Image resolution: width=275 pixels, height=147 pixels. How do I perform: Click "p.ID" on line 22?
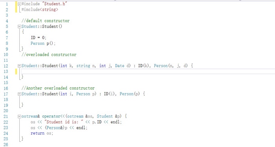[x=97, y=122]
